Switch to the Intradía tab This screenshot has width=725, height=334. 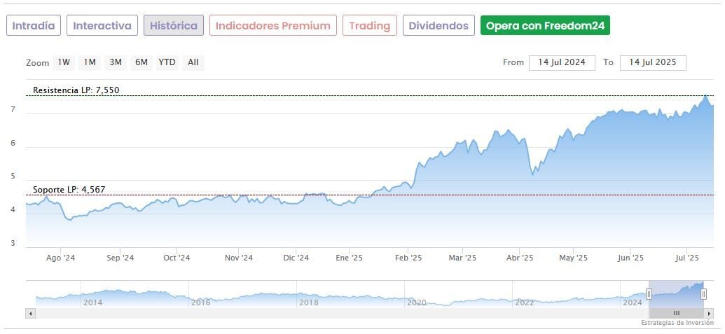pos(34,26)
